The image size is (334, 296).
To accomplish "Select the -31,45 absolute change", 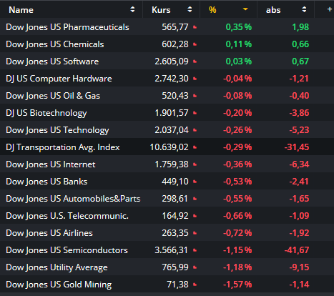I will click(297, 147).
